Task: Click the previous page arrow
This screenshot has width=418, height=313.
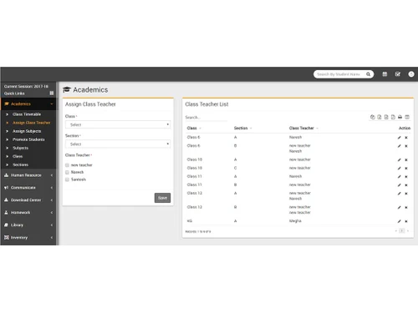Action: pos(395,230)
